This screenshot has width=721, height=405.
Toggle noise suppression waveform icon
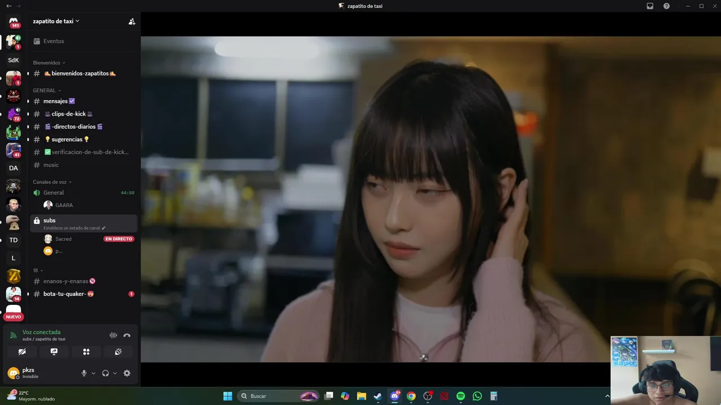pyautogui.click(x=113, y=335)
